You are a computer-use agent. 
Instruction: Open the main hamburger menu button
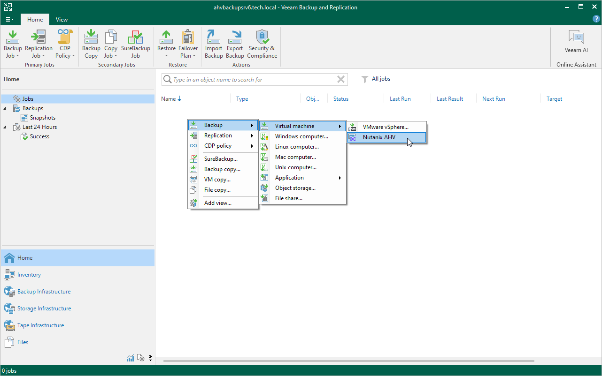pyautogui.click(x=10, y=19)
